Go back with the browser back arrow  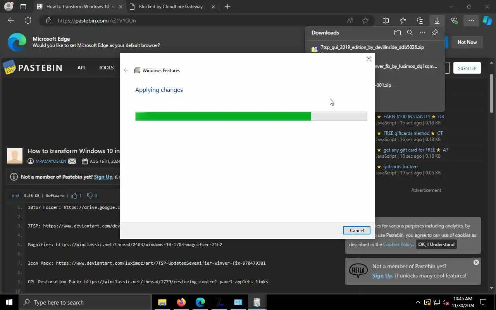click(x=11, y=21)
